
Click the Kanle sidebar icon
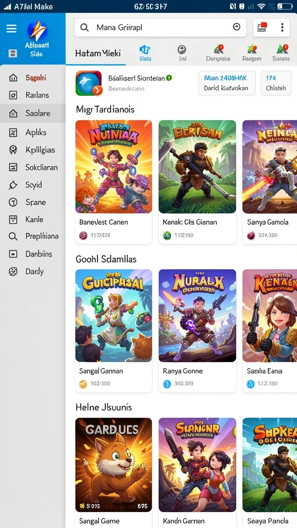click(x=13, y=220)
